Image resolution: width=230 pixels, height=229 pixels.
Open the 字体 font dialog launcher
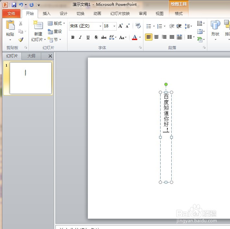click(140, 47)
